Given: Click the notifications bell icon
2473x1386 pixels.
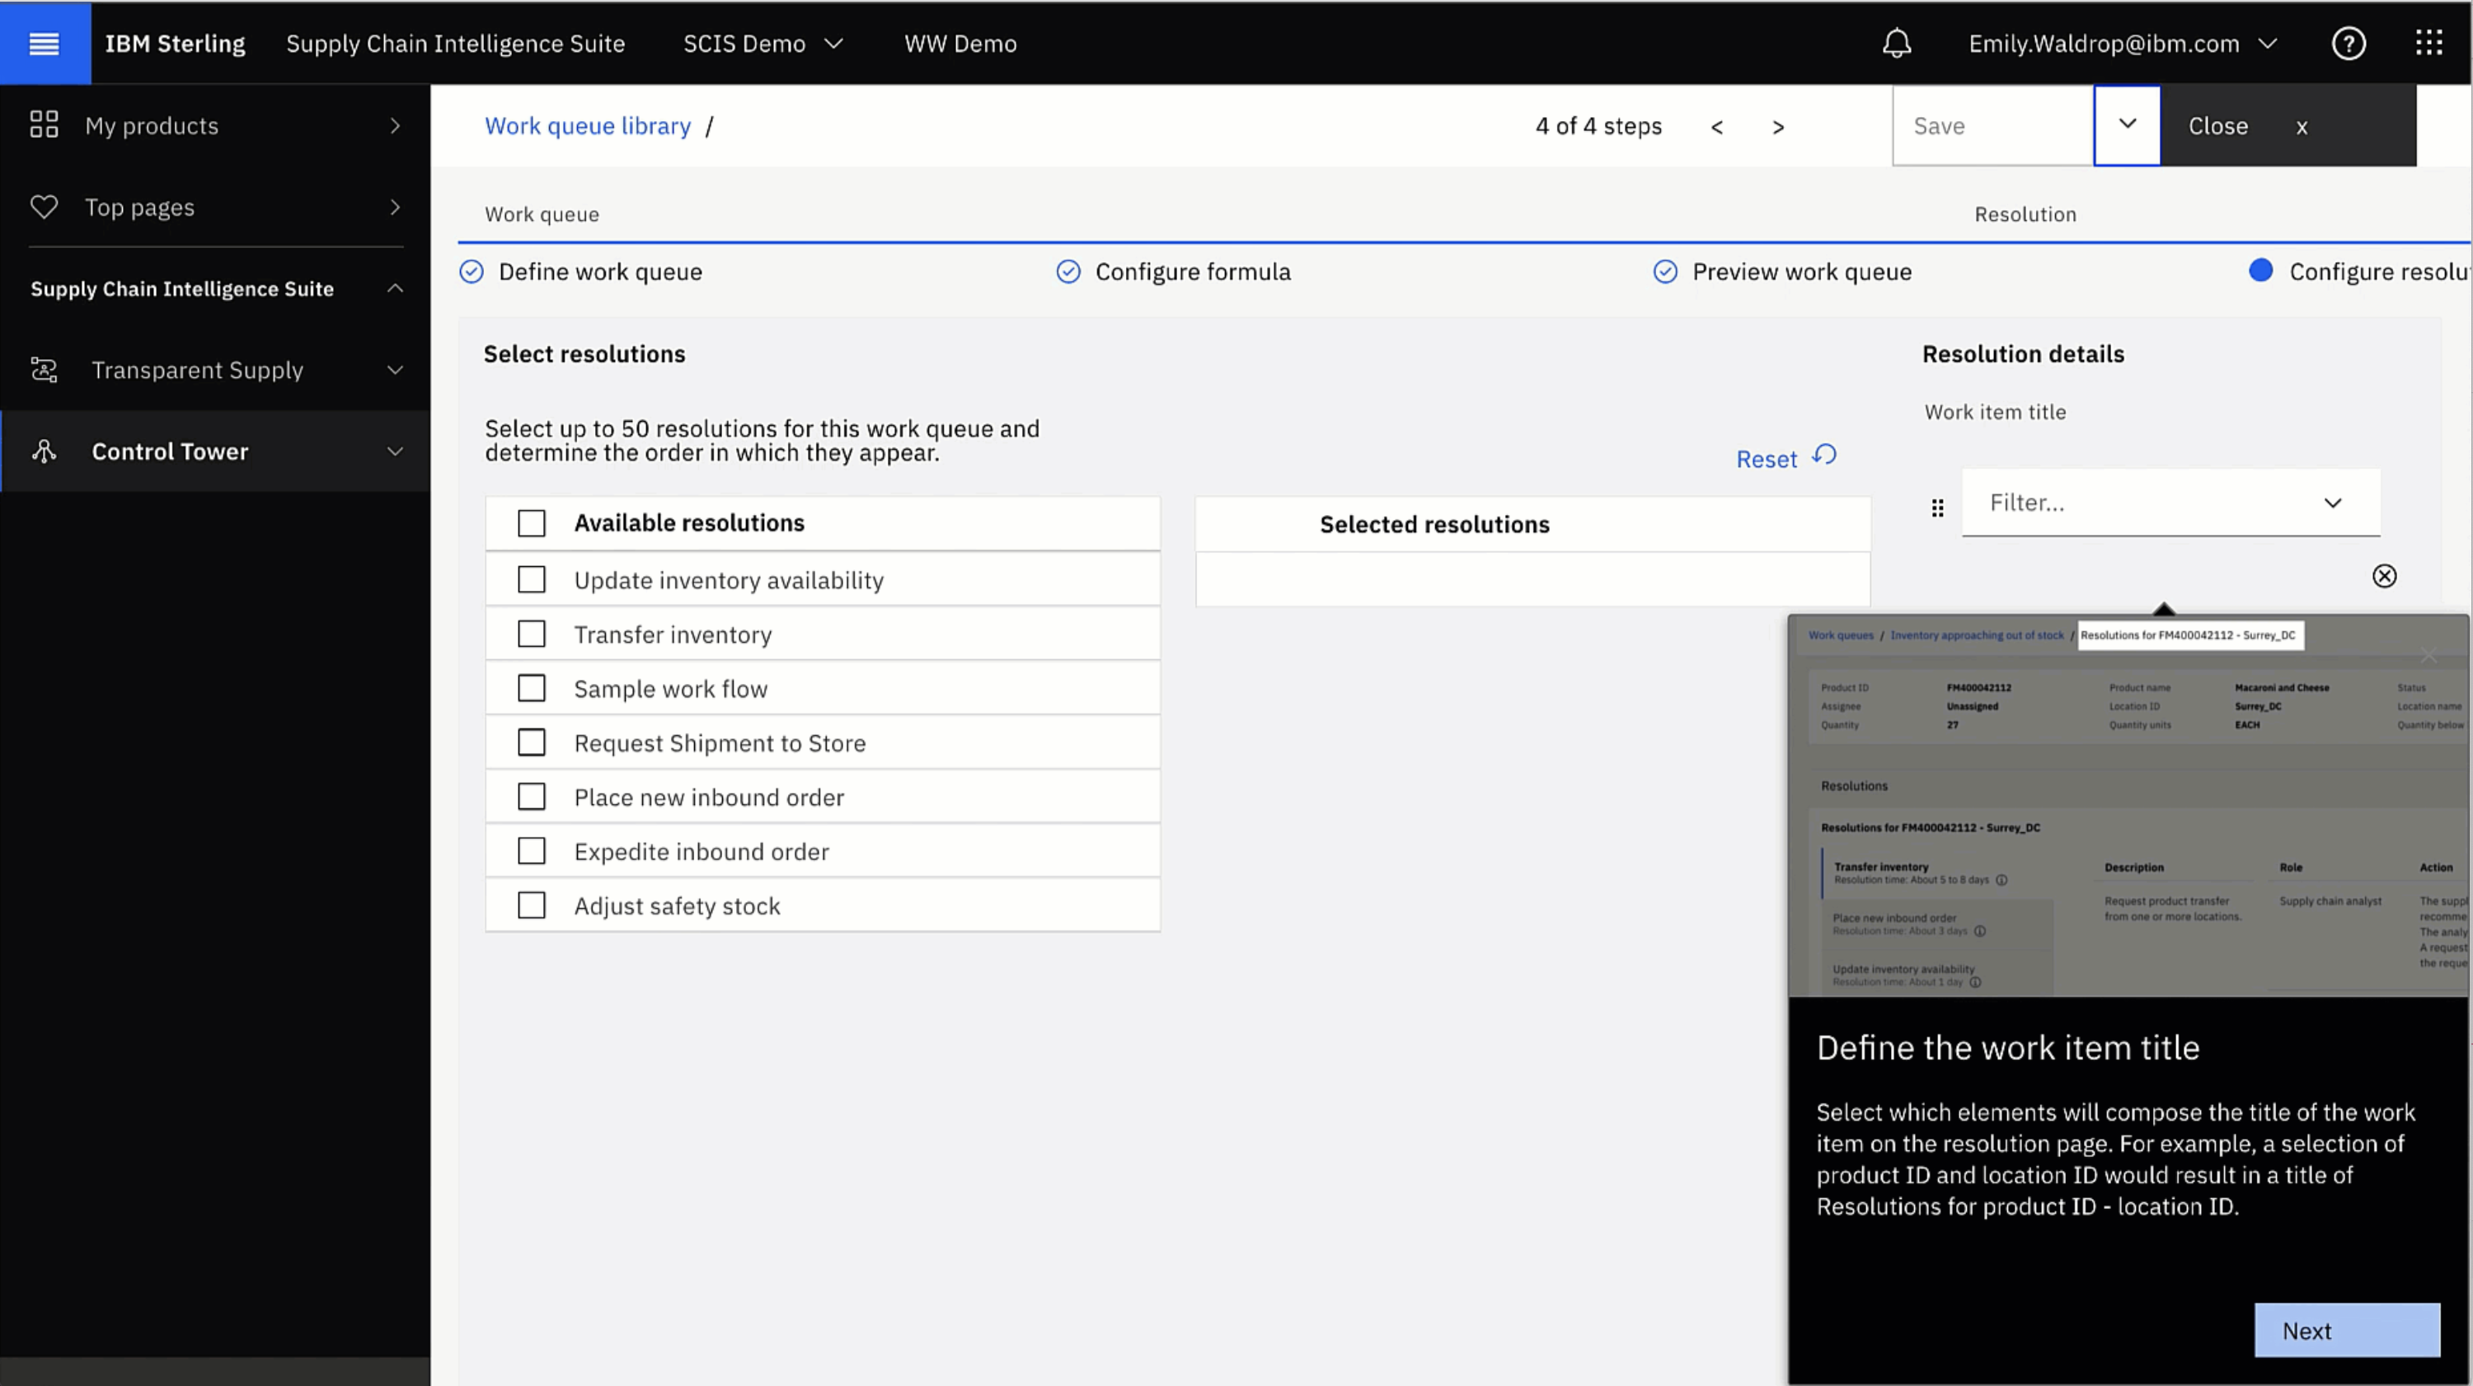Looking at the screenshot, I should [x=1896, y=43].
